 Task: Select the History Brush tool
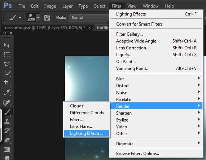[7, 131]
